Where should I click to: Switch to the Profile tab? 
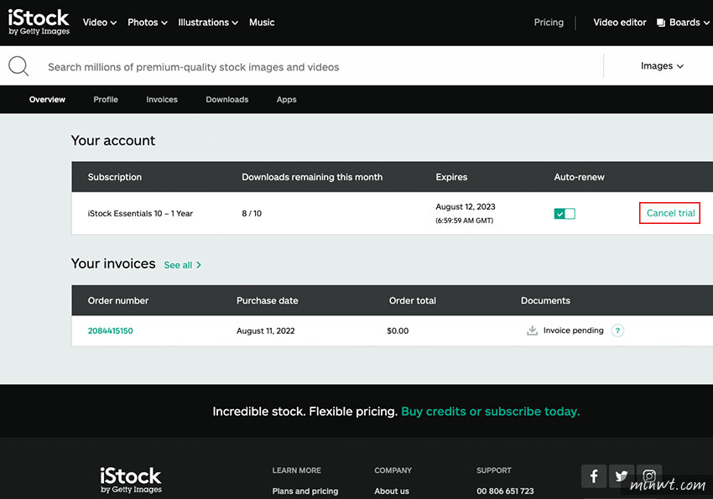tap(106, 100)
